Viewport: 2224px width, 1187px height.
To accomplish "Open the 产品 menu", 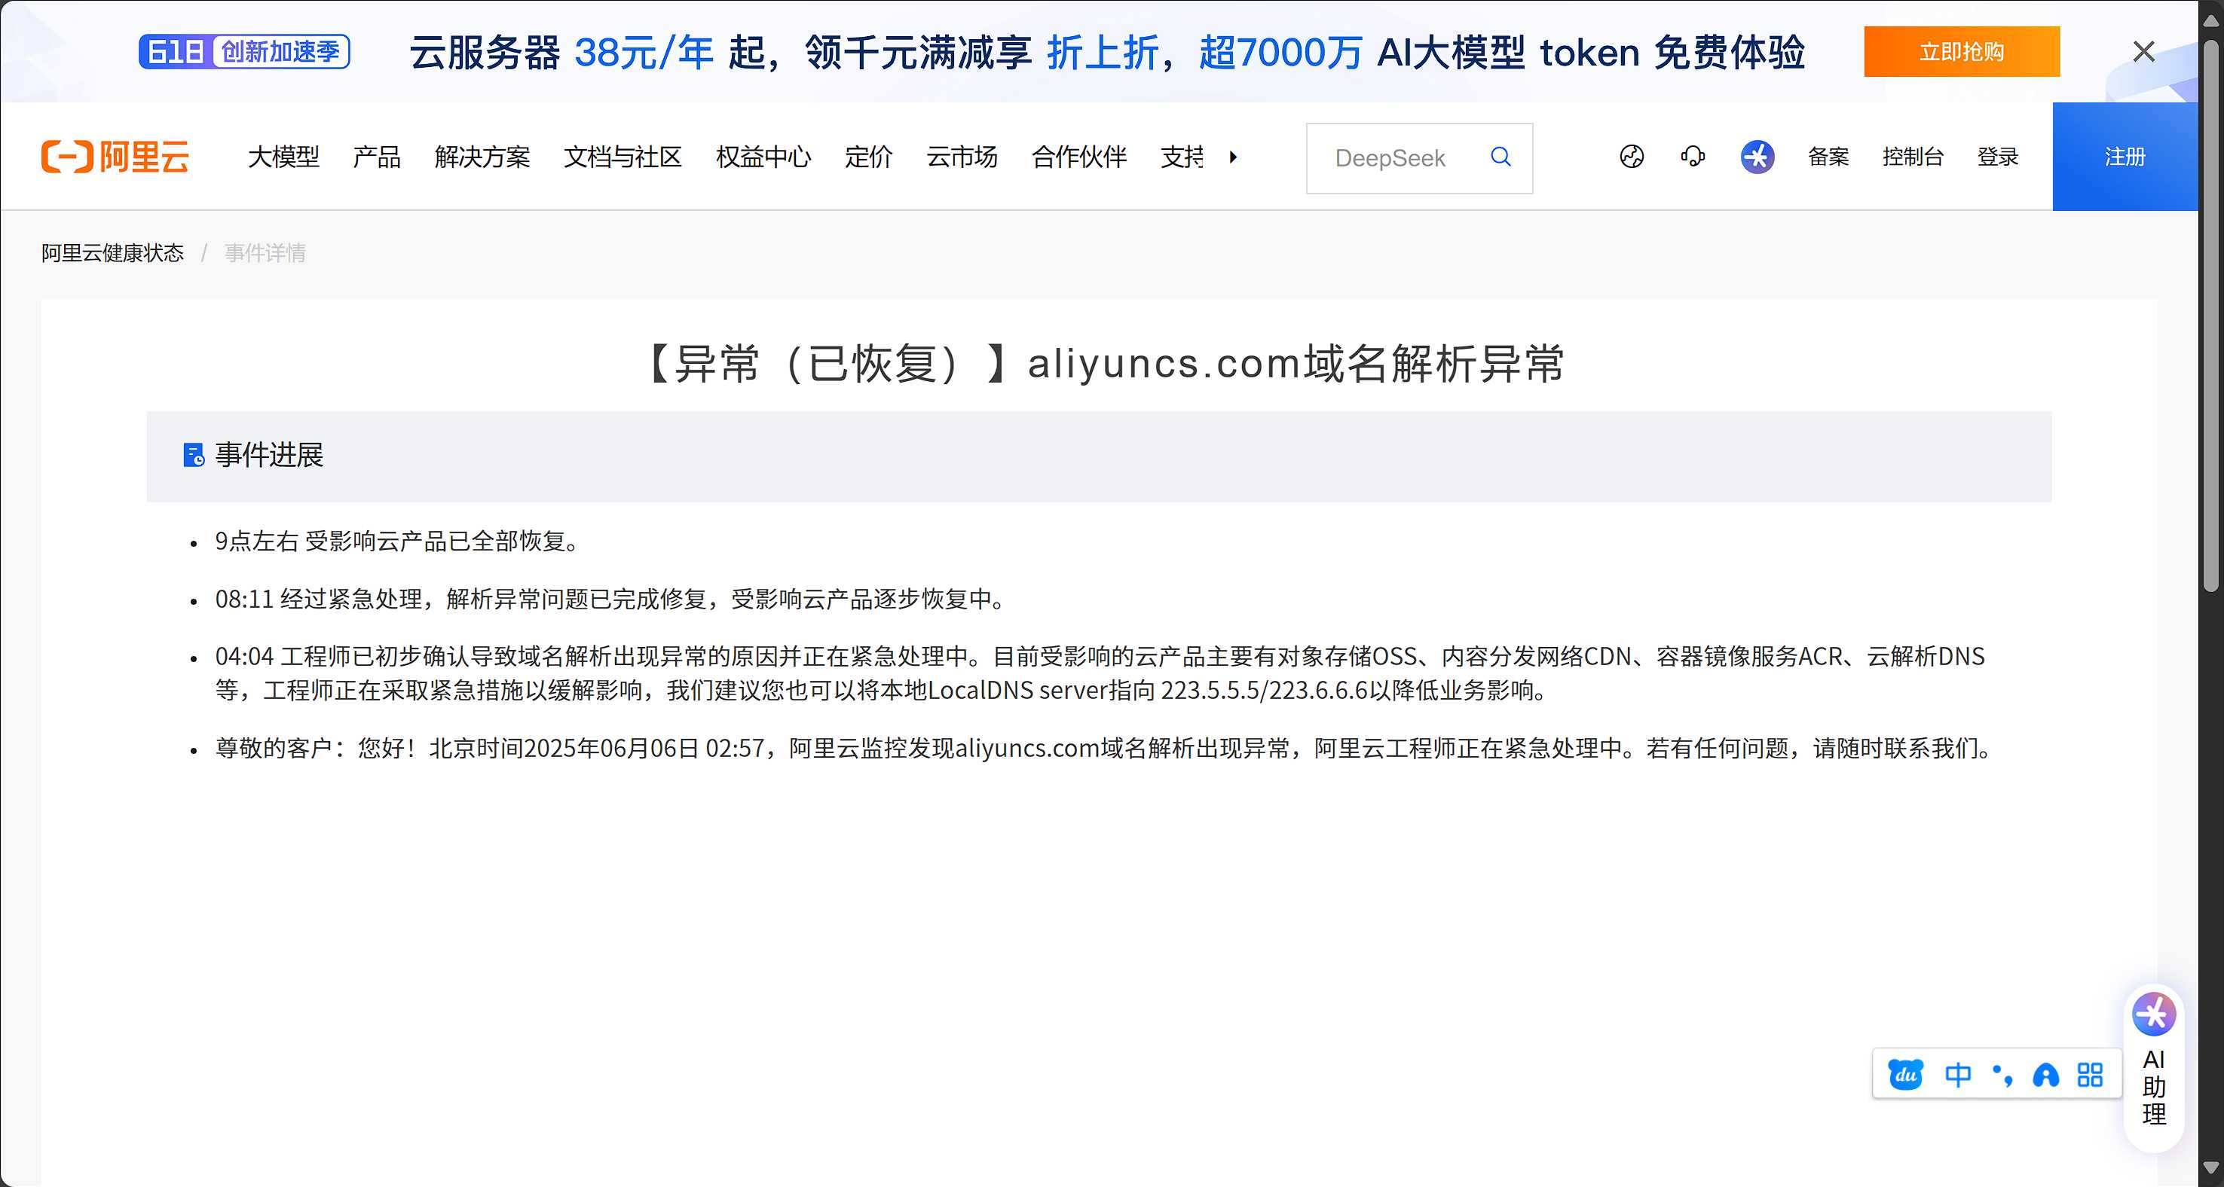I will click(x=376, y=157).
